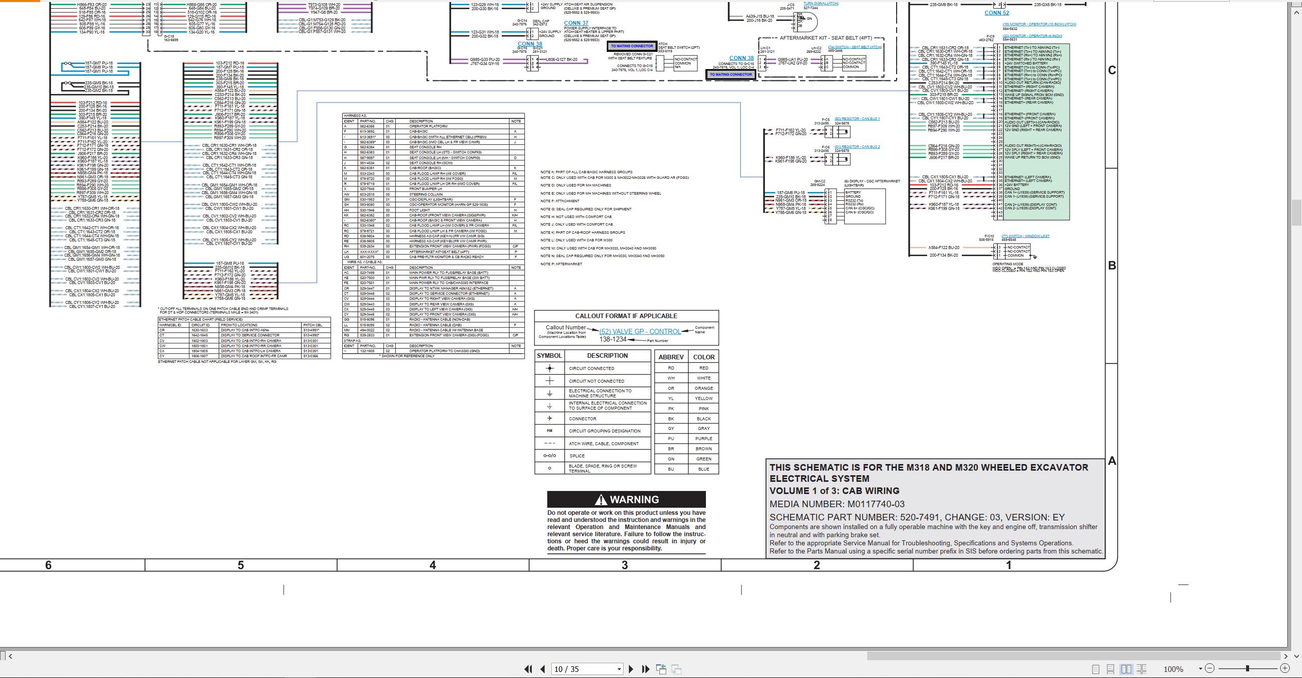The image size is (1302, 678).
Task: Open (19) Monitor - Operator 10 inch link
Action: [x=1039, y=24]
